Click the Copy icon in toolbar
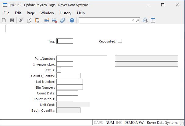The height and width of the screenshot is (126, 185). (29, 20)
